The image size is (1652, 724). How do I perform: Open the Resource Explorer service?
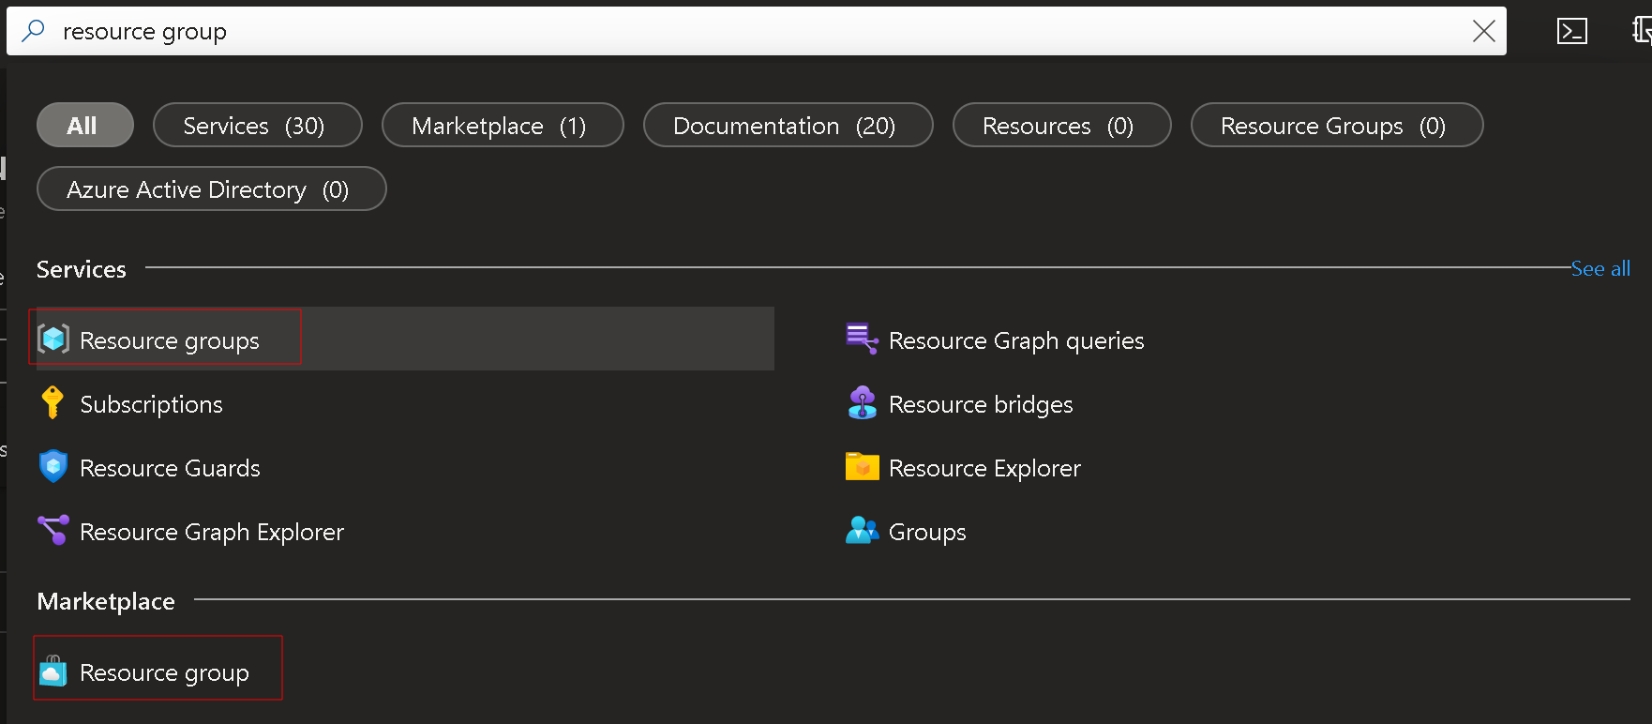984,467
